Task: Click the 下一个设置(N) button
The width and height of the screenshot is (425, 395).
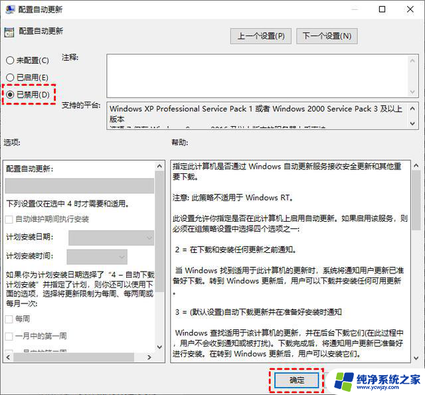Action: tap(327, 36)
